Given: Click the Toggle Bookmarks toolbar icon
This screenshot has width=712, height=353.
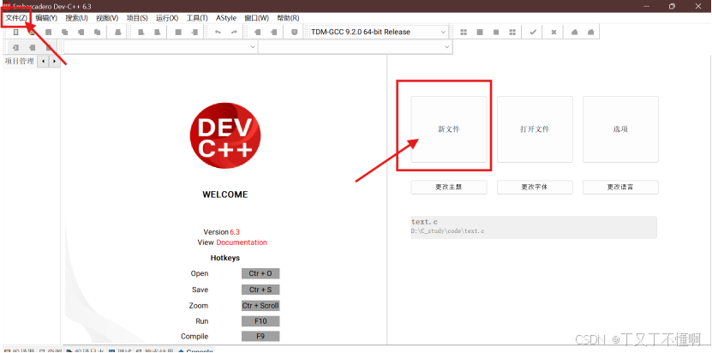Looking at the screenshot, I should [33, 47].
